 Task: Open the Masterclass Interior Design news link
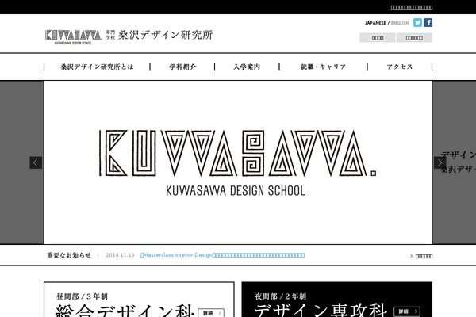(x=222, y=255)
